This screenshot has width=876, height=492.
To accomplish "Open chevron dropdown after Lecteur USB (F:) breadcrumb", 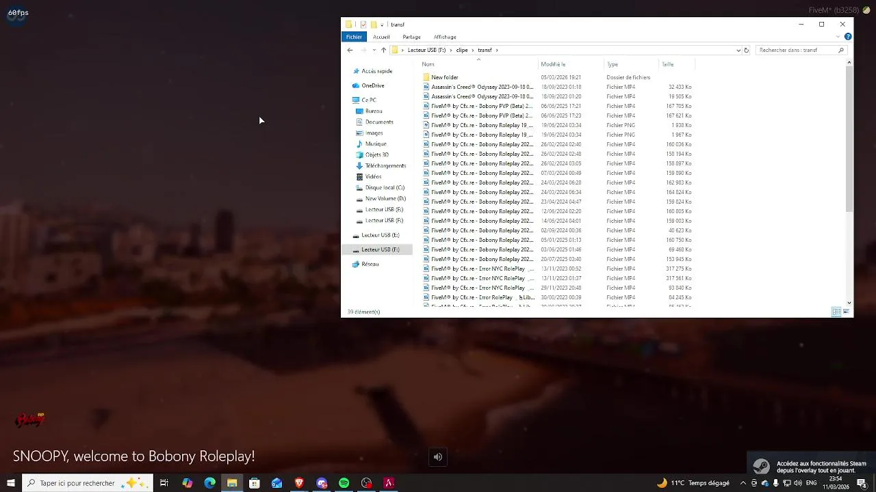I will pyautogui.click(x=451, y=50).
